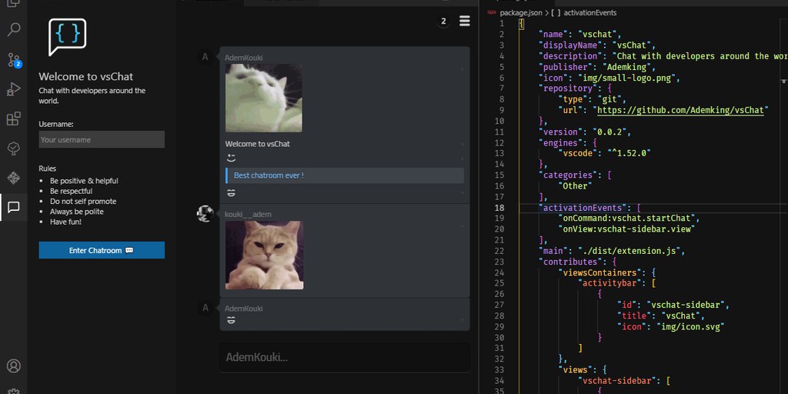Screen dimensions: 788x394
Task: Open the Extensions view
Action: (14, 119)
